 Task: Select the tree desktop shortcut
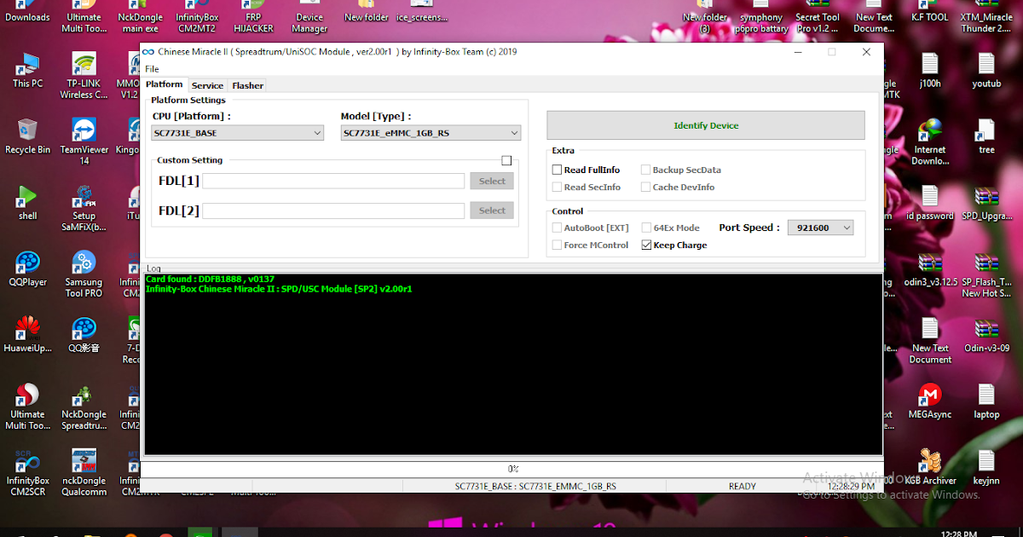tap(986, 136)
